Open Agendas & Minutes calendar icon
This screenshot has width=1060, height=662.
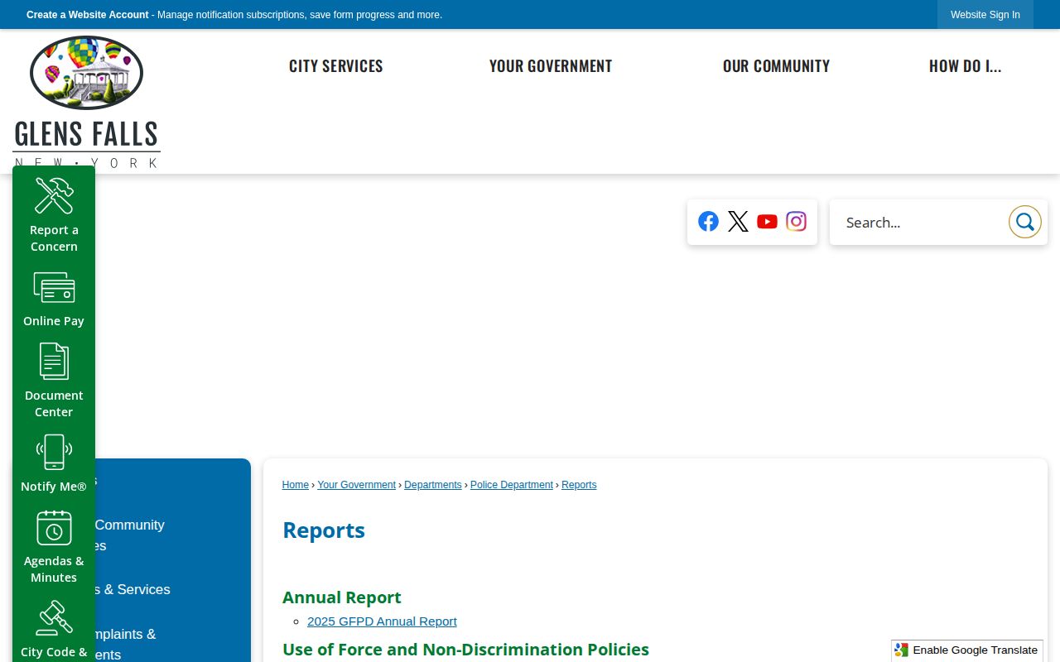[54, 527]
